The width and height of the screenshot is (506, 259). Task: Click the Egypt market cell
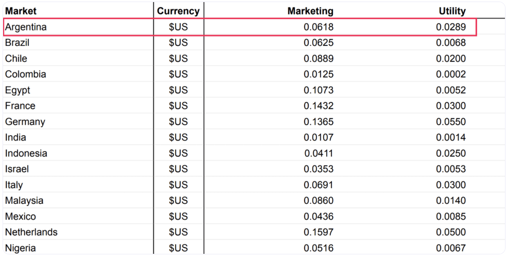18,90
